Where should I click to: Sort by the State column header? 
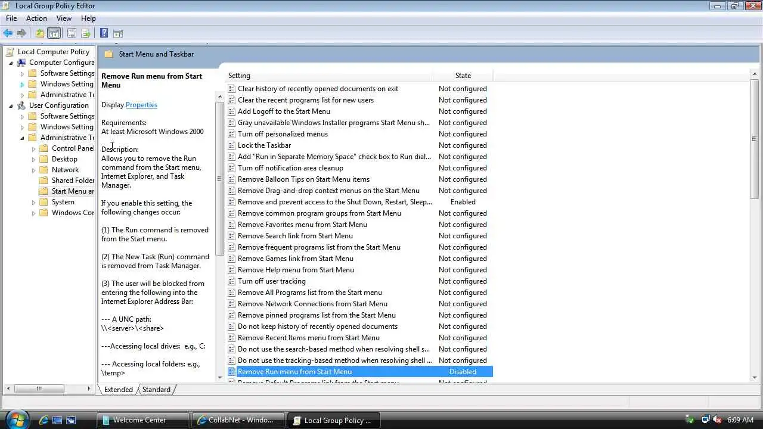(463, 76)
